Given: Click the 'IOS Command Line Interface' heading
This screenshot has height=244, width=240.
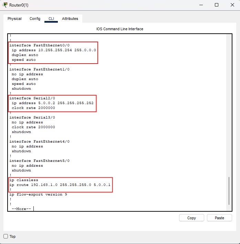Looking at the screenshot, I should click(x=120, y=29).
